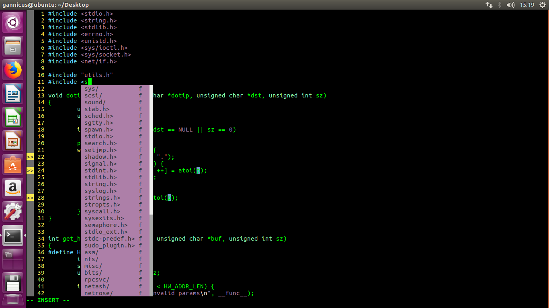
Task: Choose "syslog.h>" from the completion list
Action: point(115,191)
